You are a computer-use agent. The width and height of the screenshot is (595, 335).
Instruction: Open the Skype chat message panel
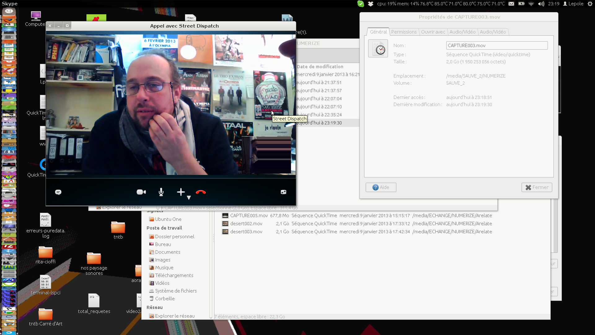(58, 192)
